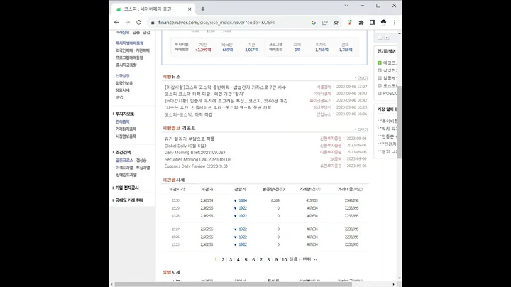Go back using the browser back arrow
Viewport: 511px width, 287px height.
click(x=116, y=22)
